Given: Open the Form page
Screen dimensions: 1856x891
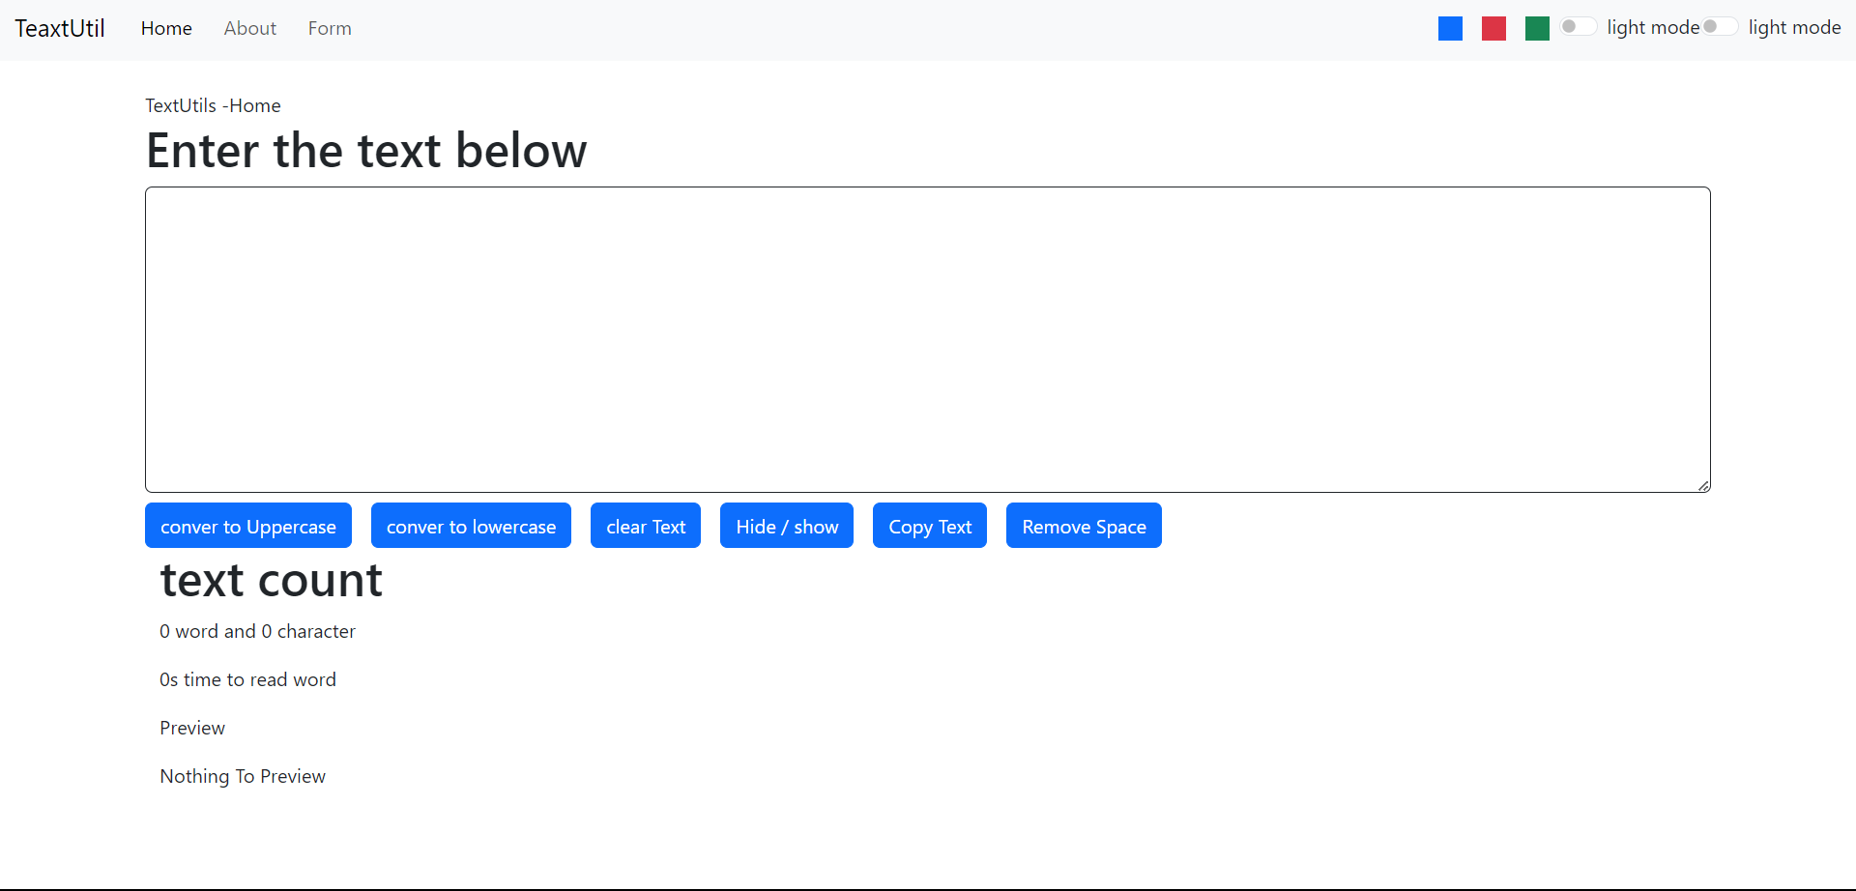Looking at the screenshot, I should [x=330, y=29].
